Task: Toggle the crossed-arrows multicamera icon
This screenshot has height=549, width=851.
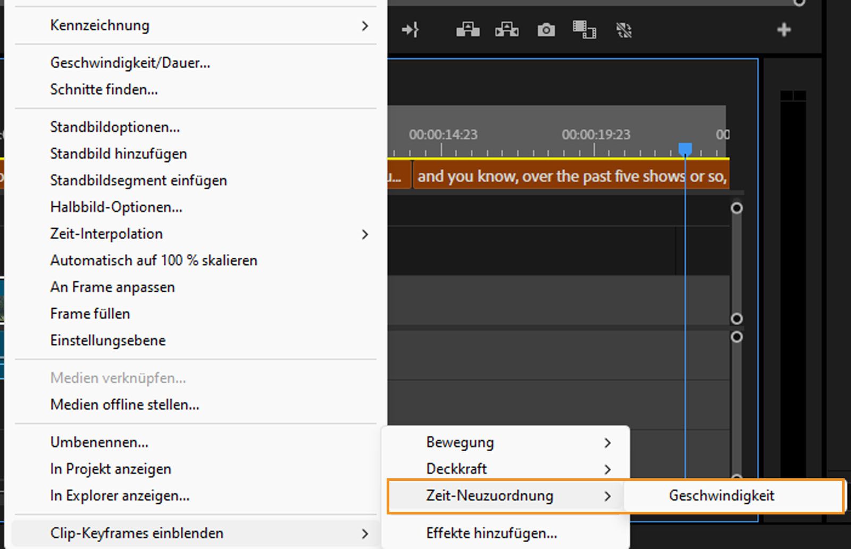Action: click(624, 30)
